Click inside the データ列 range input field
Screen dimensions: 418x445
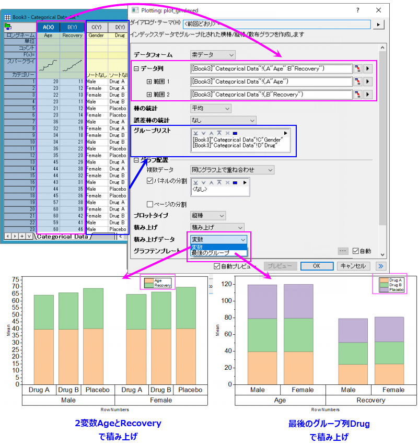pos(271,68)
